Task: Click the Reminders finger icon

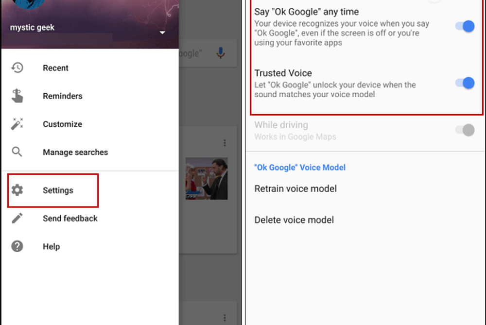Action: click(x=17, y=96)
